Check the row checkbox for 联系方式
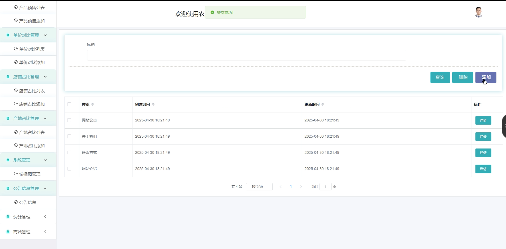The height and width of the screenshot is (249, 506). [x=69, y=152]
